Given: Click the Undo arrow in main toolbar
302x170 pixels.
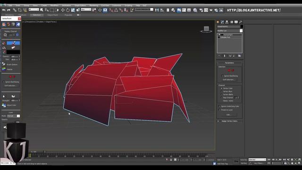Looking at the screenshot, I should (x=4, y=10).
